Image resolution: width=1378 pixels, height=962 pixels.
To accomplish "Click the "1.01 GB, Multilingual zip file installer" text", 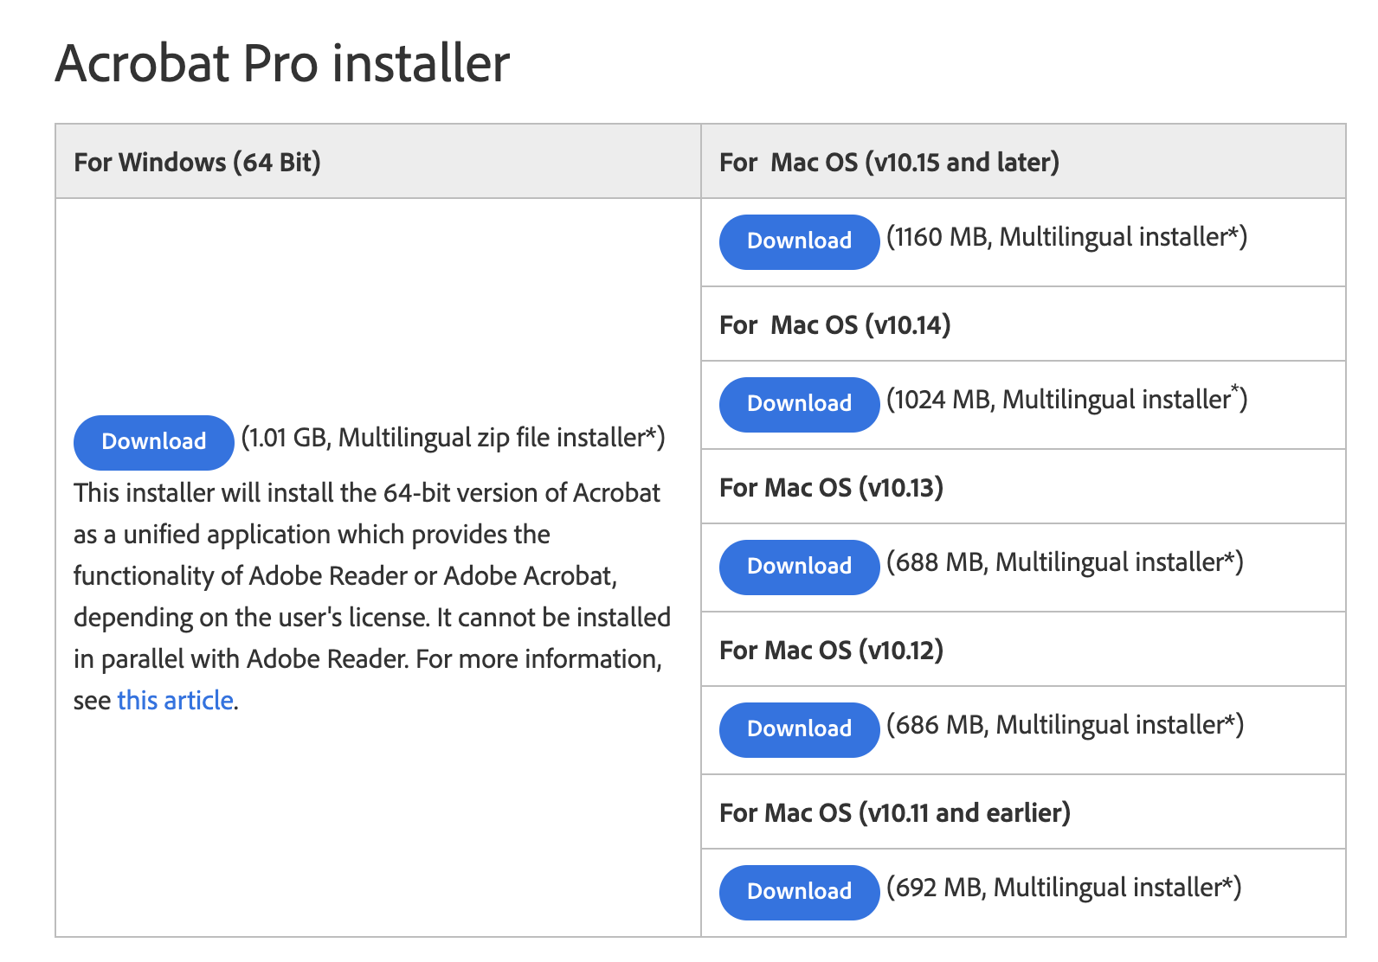I will coord(454,439).
